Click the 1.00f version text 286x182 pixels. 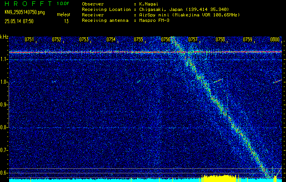tap(63, 4)
